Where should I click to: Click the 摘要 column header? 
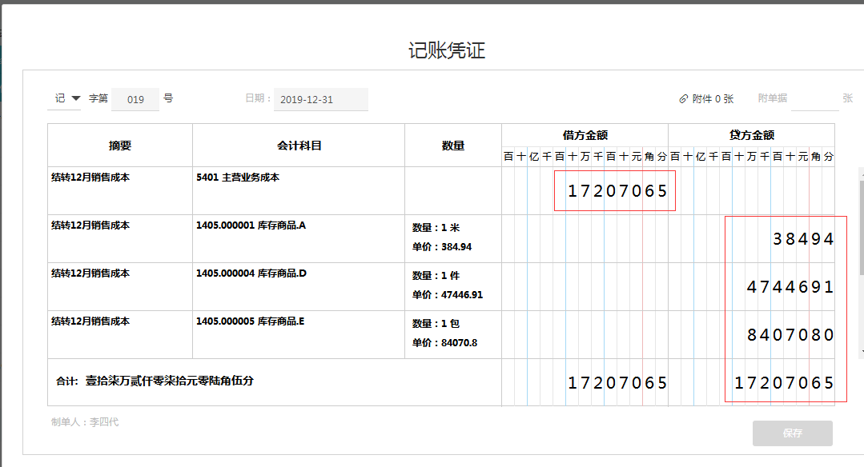[x=120, y=146]
